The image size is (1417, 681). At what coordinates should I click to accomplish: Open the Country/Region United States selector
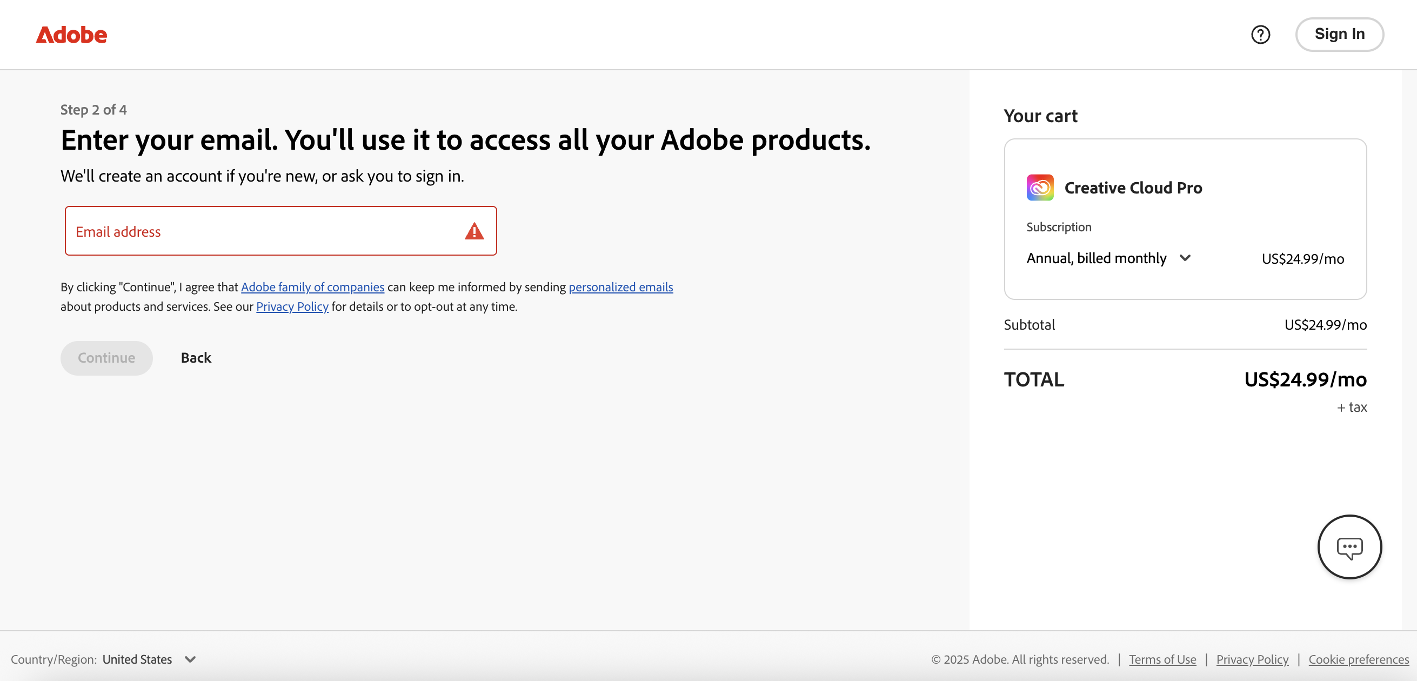(x=137, y=659)
